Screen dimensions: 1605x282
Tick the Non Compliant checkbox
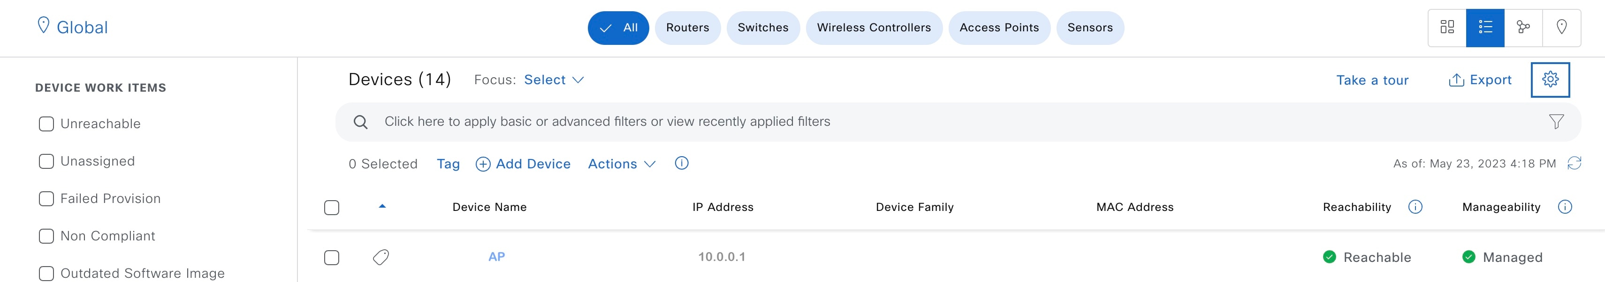(46, 236)
